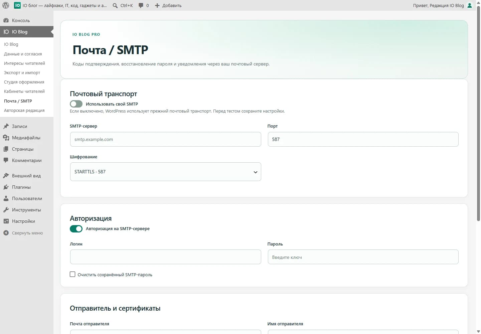The height and width of the screenshot is (334, 481).
Task: Check Очистить сохранённый SMTP-пароль checkbox
Action: [72, 274]
